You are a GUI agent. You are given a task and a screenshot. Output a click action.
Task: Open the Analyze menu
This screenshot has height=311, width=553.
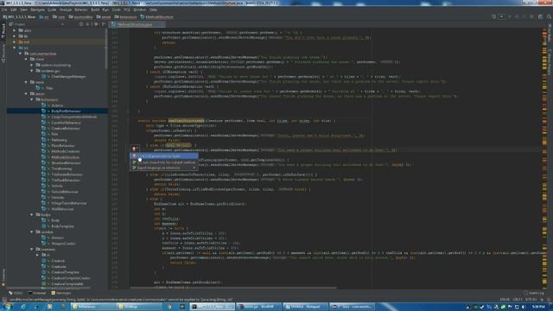click(66, 10)
